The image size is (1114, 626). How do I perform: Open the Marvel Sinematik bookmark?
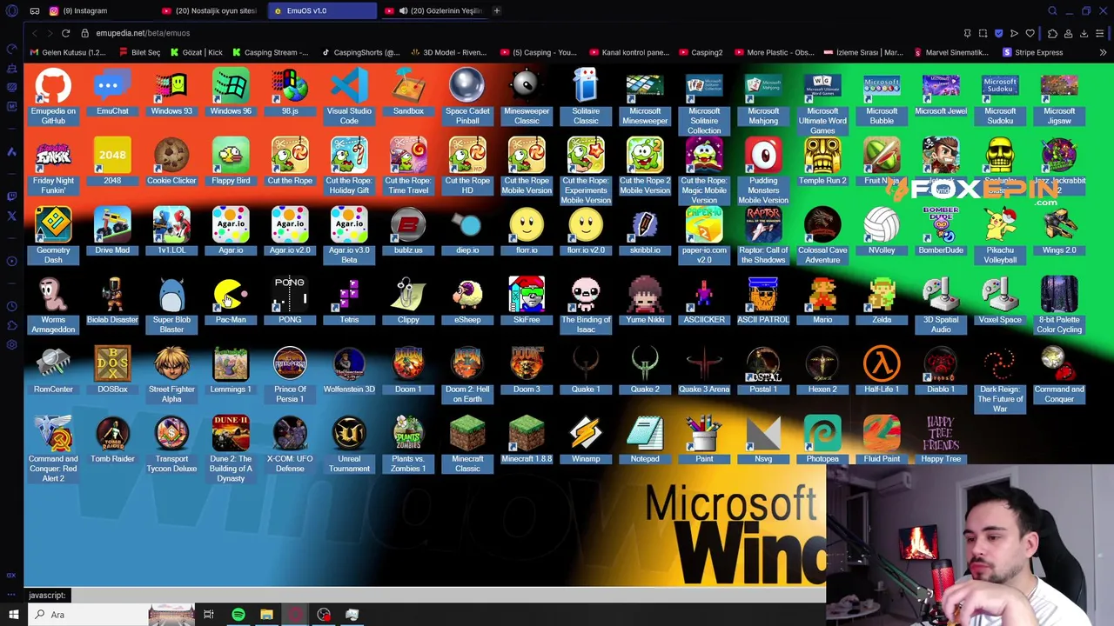[951, 52]
